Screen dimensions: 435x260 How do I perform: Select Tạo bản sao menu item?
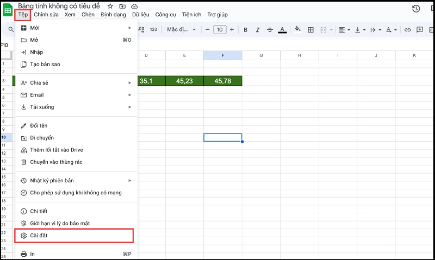coord(76,64)
